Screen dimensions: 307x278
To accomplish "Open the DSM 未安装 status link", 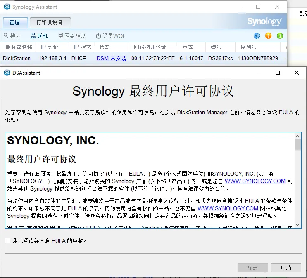I will coord(112,58).
